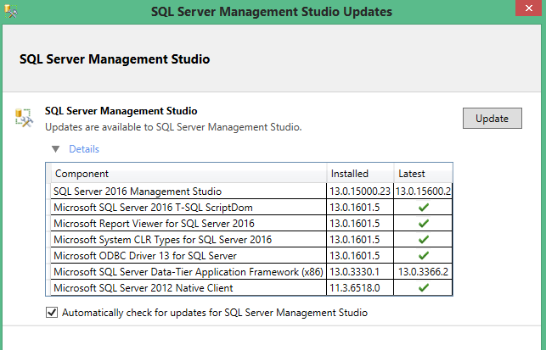The image size is (546, 350).
Task: Select Microsoft SQL Server 2016 T-SQL ScriptDom
Action: [251, 208]
